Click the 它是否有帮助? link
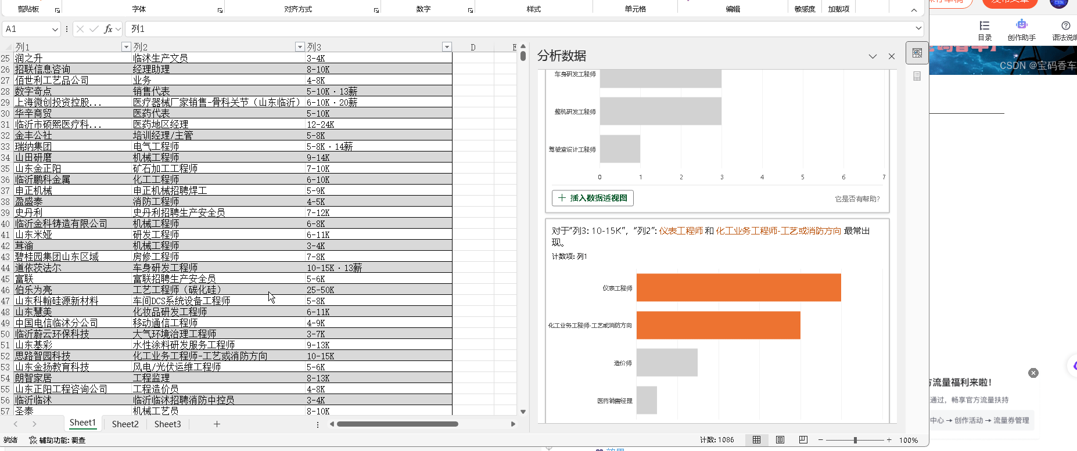Image resolution: width=1077 pixels, height=451 pixels. tap(857, 199)
